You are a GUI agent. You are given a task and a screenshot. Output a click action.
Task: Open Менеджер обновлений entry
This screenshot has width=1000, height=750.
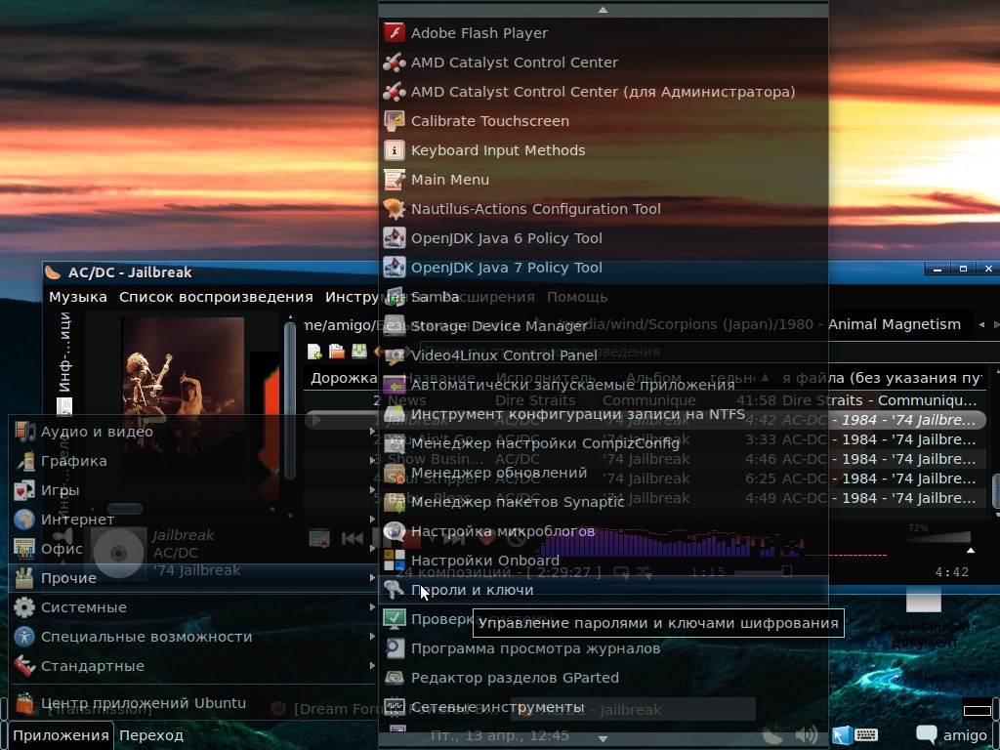click(x=603, y=473)
